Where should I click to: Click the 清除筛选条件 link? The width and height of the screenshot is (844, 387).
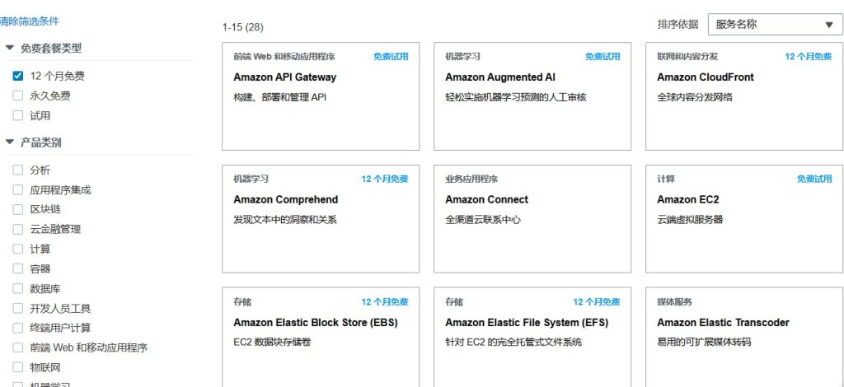point(30,21)
